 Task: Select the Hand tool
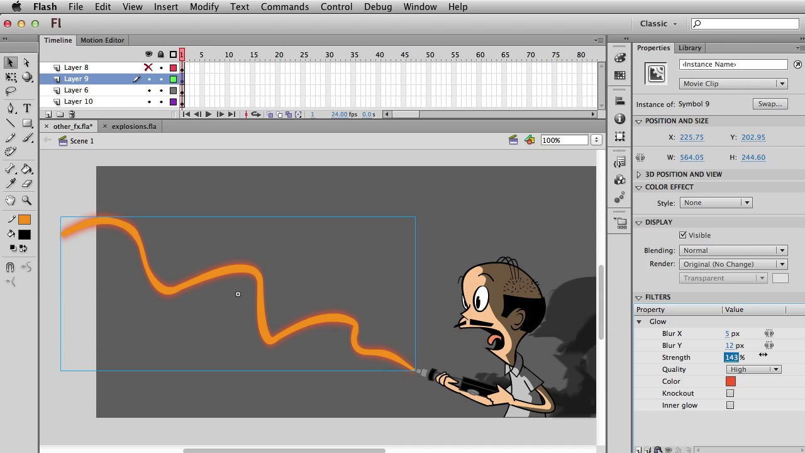click(11, 200)
